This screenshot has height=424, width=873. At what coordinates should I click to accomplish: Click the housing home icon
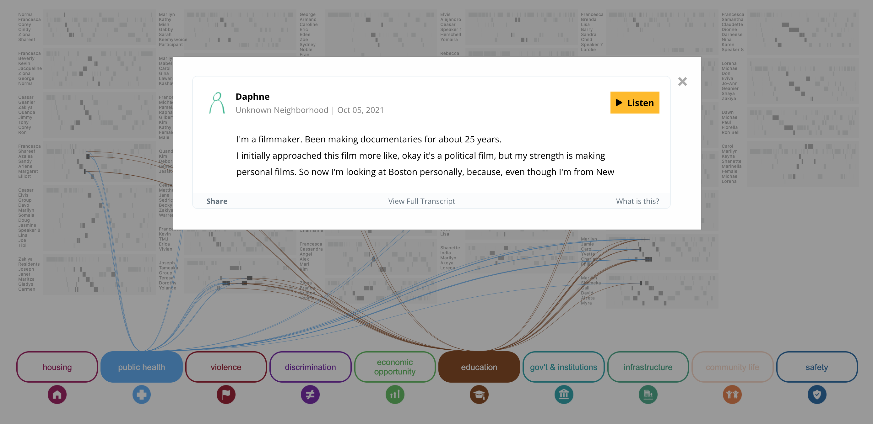point(57,395)
